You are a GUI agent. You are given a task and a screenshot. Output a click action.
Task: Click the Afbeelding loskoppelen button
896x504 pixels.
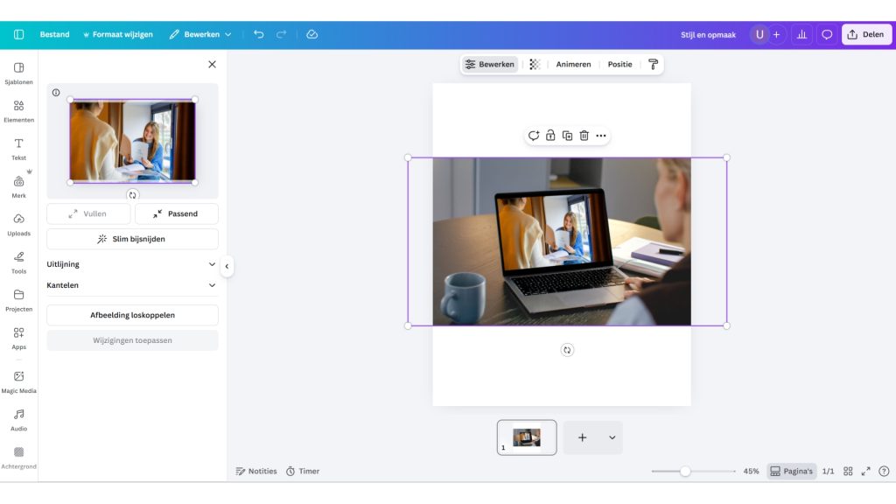(x=132, y=315)
